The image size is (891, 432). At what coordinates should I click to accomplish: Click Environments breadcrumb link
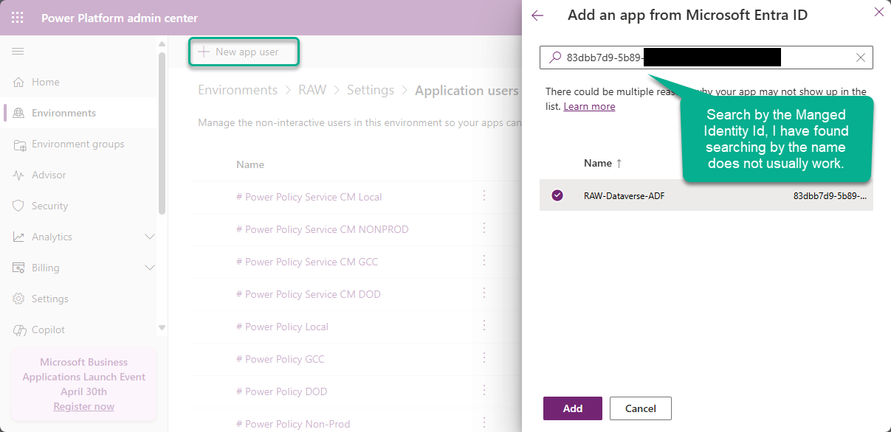point(238,90)
